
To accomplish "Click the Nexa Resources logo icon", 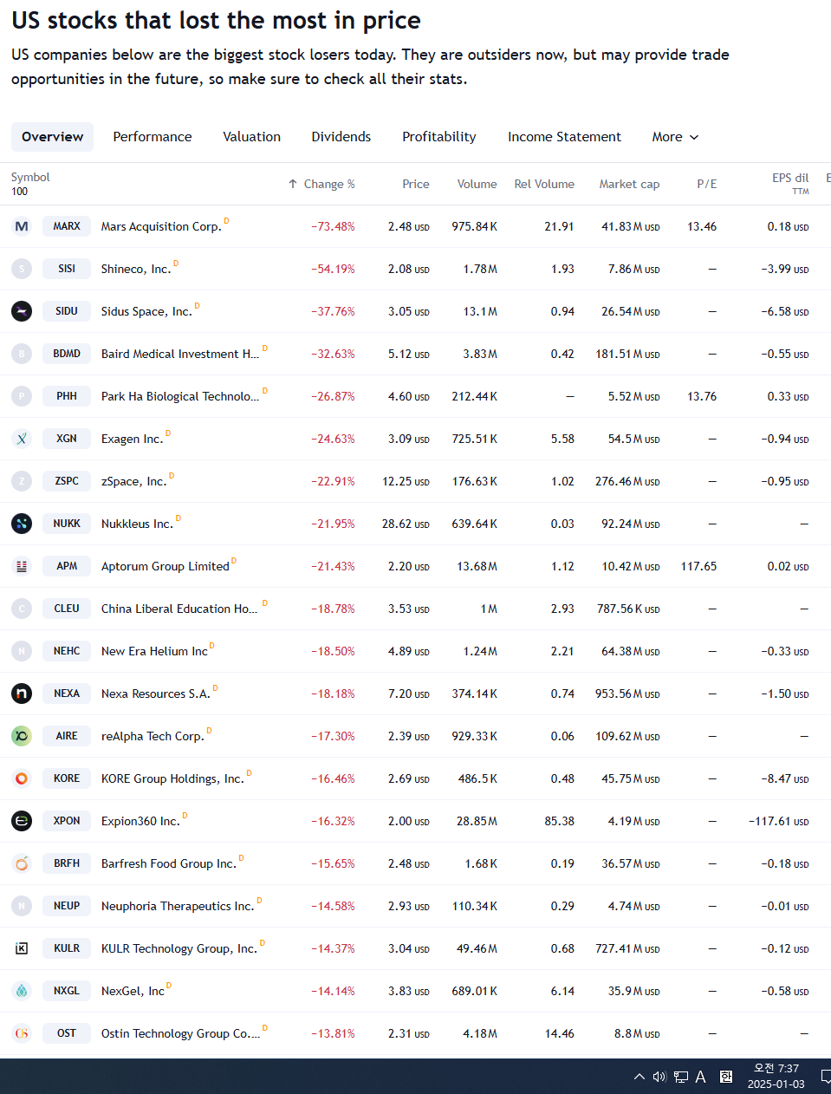I will pyautogui.click(x=22, y=694).
